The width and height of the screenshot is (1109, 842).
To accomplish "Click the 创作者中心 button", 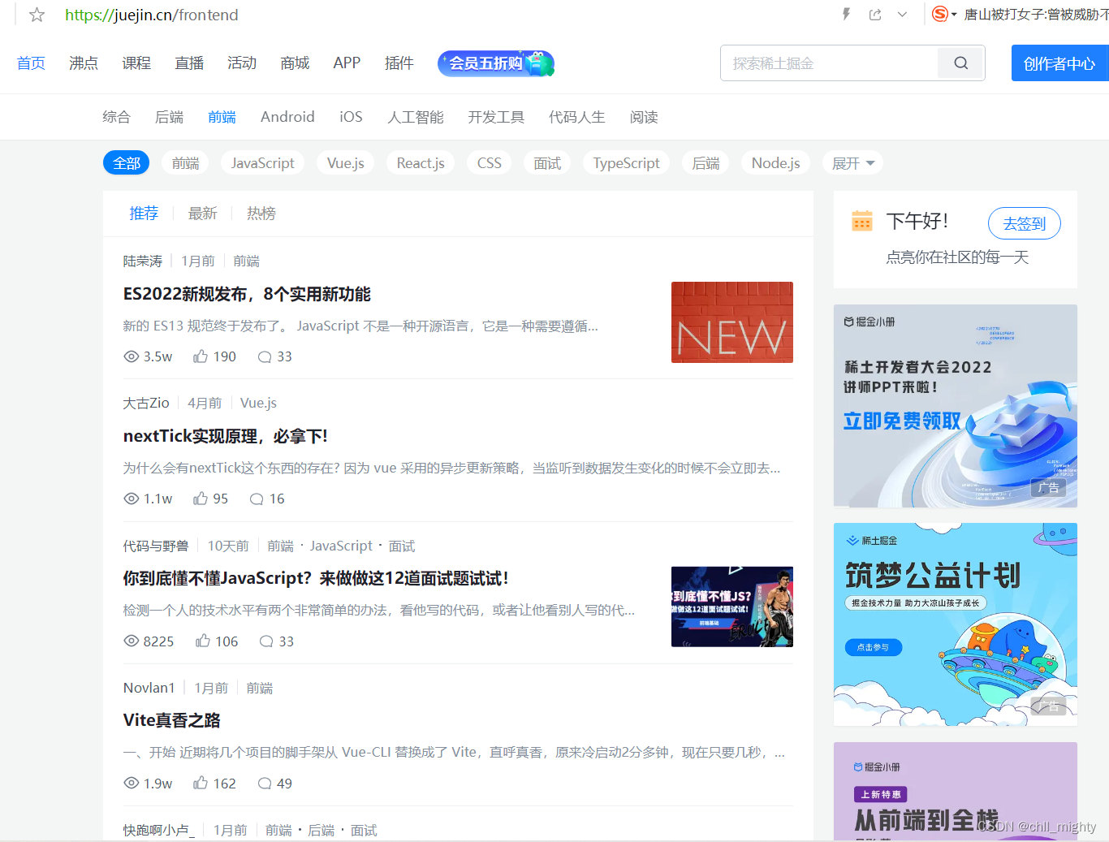I will click(1059, 63).
